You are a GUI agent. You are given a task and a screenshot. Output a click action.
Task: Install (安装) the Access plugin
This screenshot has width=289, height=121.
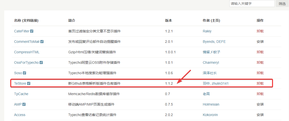tap(260, 115)
